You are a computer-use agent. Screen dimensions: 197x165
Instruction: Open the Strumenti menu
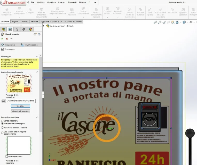(72, 2)
